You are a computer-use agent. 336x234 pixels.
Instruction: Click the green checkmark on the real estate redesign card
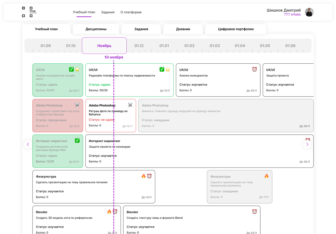click(x=162, y=69)
